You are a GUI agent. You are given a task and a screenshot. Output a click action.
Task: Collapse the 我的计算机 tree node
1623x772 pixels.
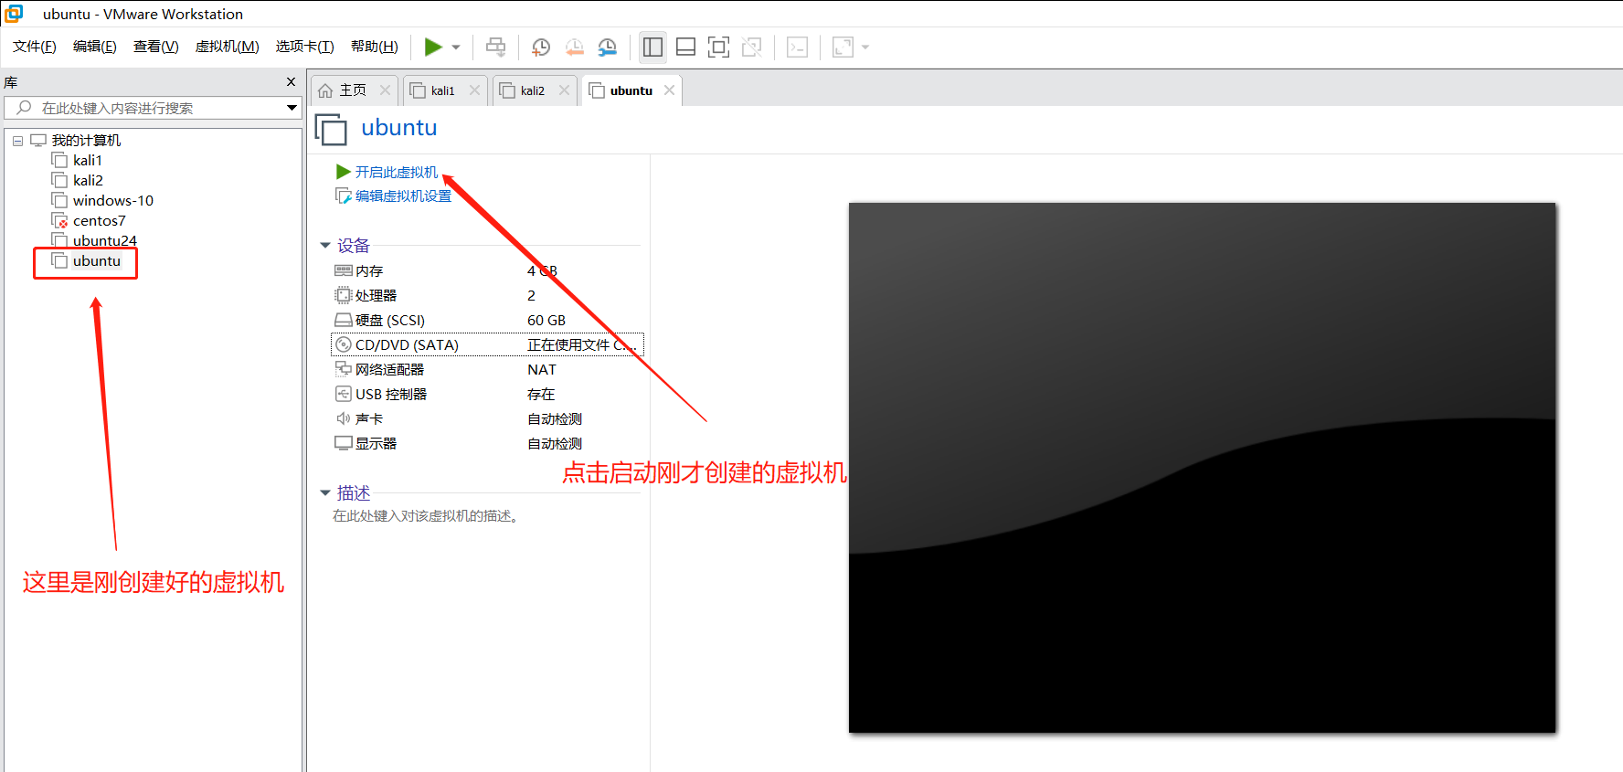[x=17, y=141]
